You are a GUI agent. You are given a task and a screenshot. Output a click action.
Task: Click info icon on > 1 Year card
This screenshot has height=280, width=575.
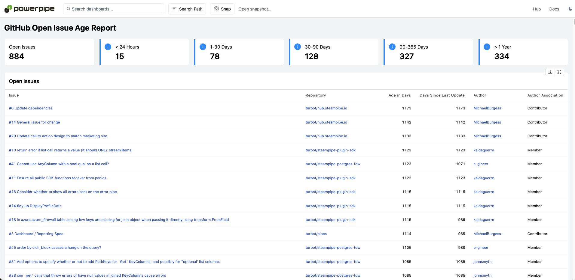(487, 47)
